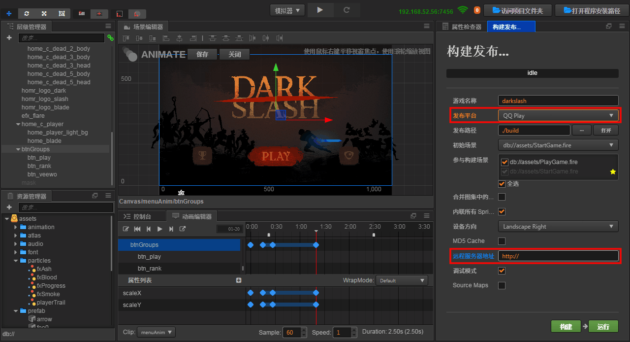Open the 发布平台 QQ Play dropdown
630x342 pixels.
point(558,115)
